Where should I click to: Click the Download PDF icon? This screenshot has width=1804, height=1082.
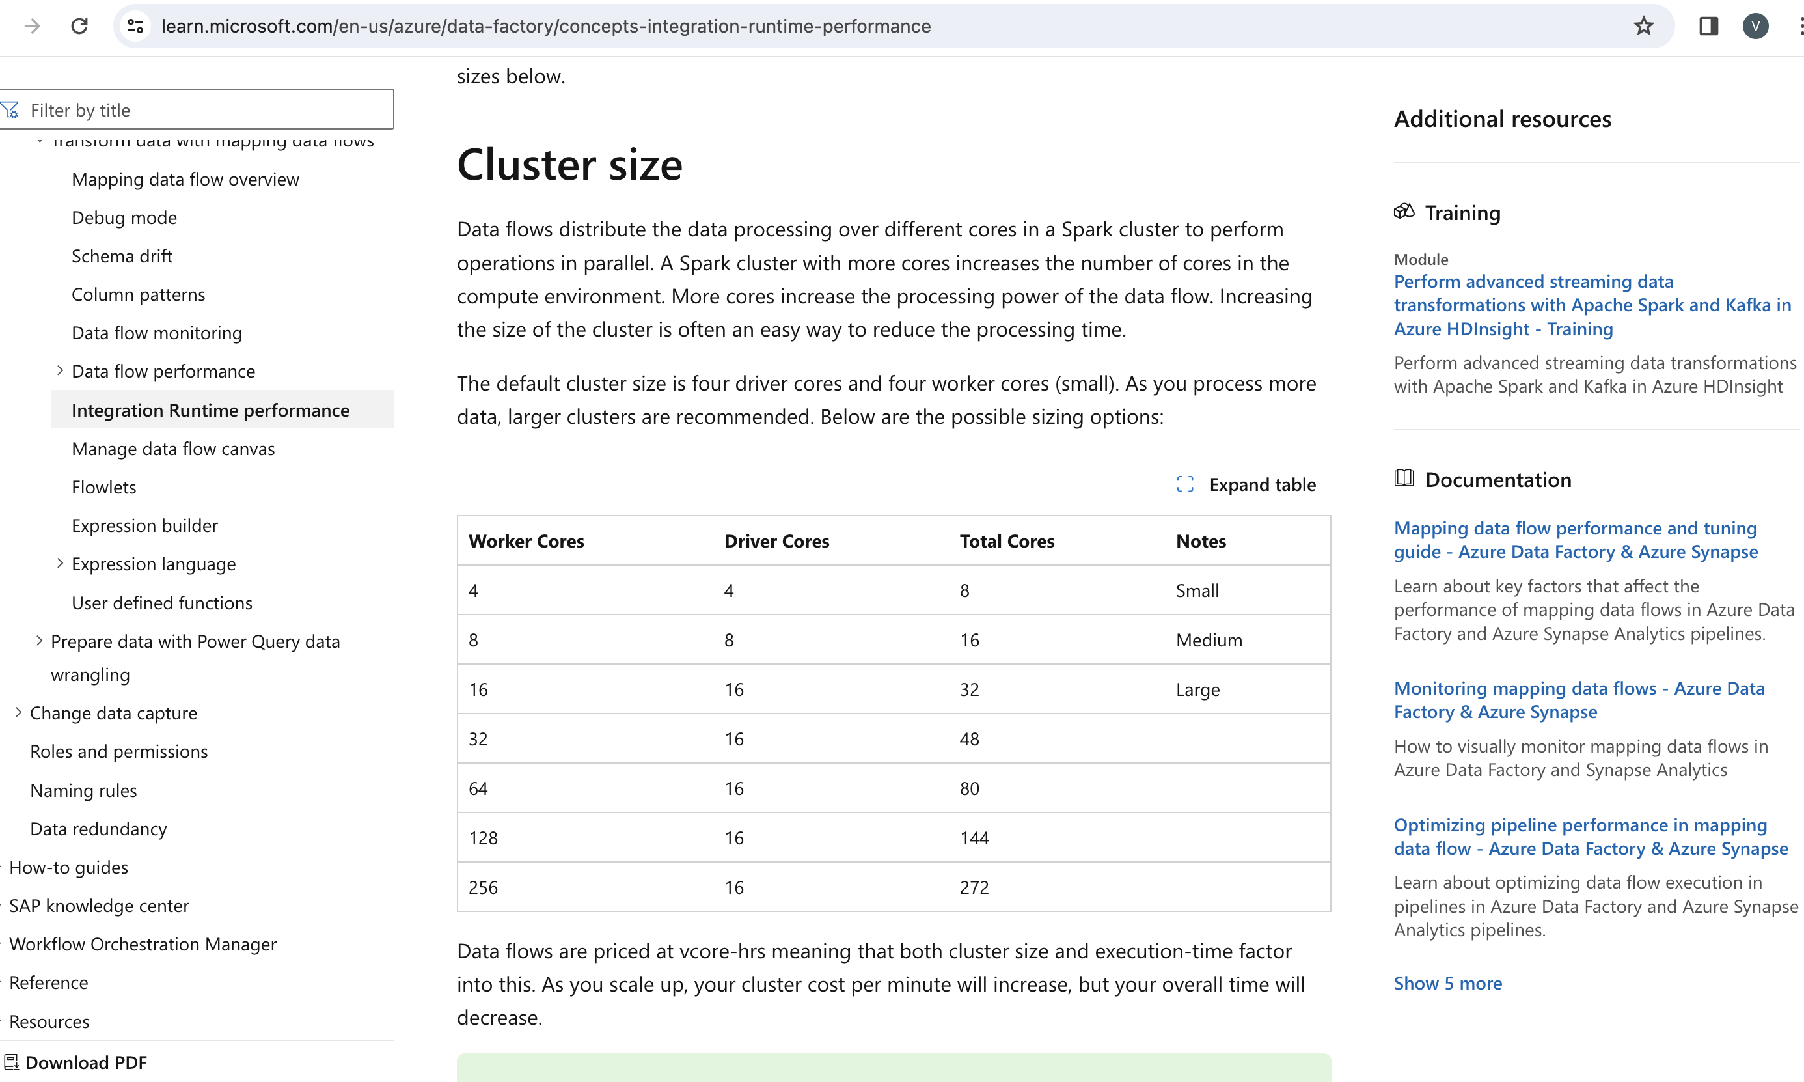[12, 1062]
